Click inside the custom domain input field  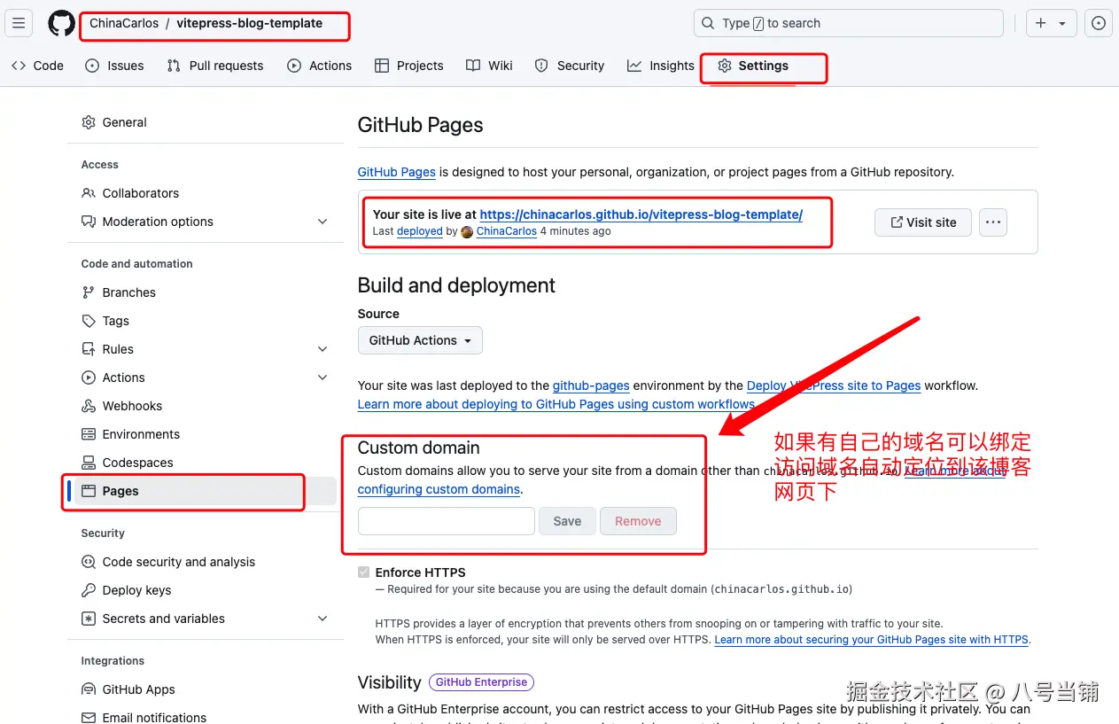pyautogui.click(x=446, y=521)
